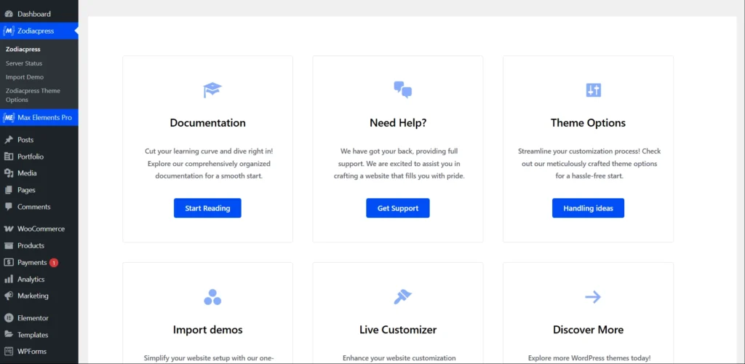Open Payments menu with notification badge
745x364 pixels.
pos(32,262)
